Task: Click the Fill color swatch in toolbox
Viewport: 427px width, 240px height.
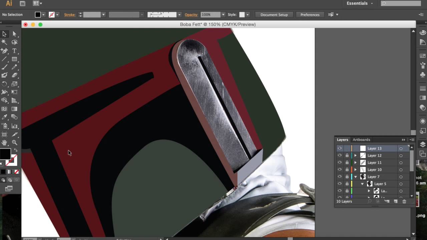Action: [x=5, y=154]
